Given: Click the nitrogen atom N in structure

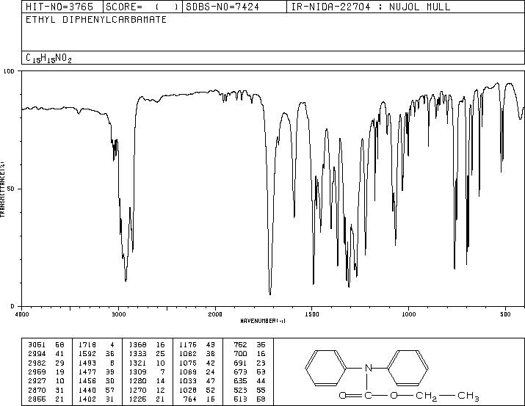Looking at the screenshot, I should (368, 368).
